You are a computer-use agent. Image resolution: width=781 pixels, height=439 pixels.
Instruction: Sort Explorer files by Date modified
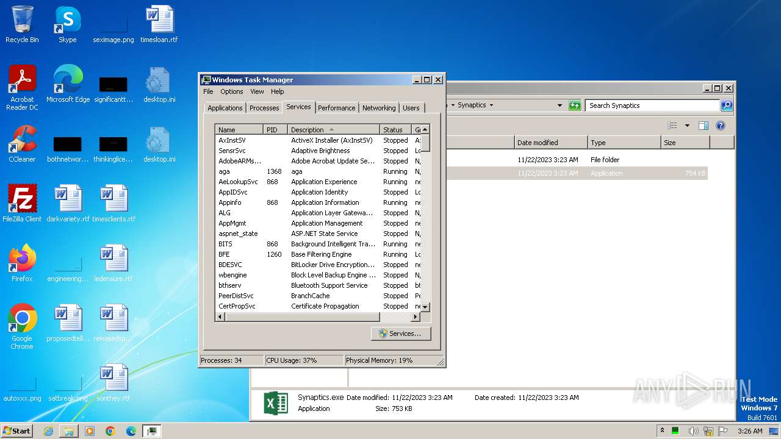pyautogui.click(x=551, y=143)
